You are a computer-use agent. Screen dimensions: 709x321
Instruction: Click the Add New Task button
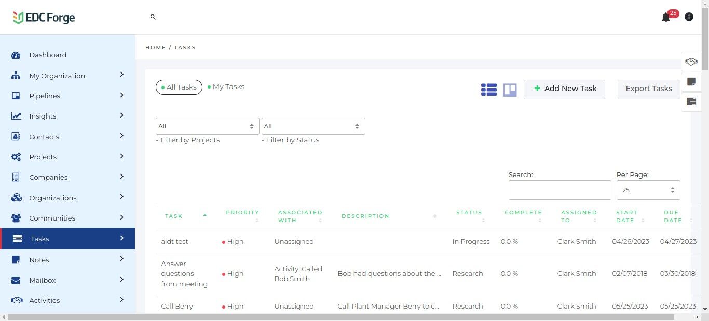[x=564, y=89]
